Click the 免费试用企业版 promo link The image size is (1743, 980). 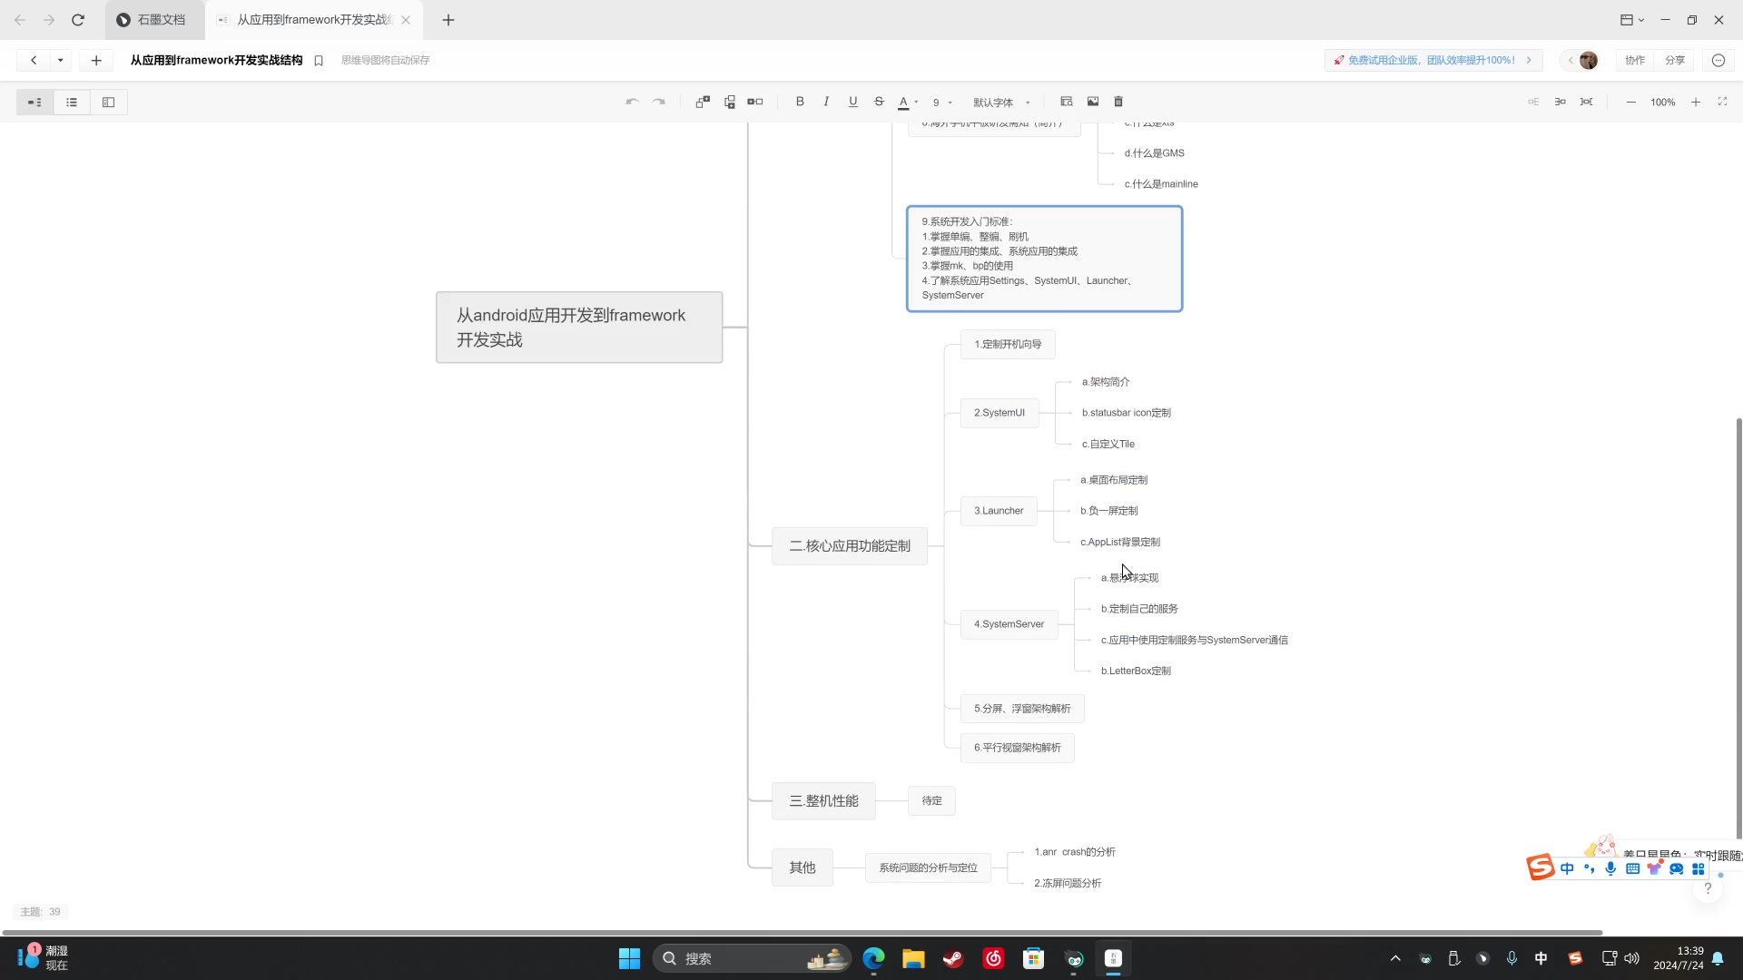coord(1431,60)
